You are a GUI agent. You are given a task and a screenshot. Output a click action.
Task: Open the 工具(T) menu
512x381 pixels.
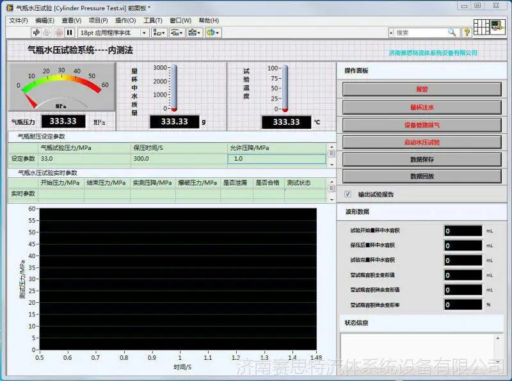(x=153, y=20)
